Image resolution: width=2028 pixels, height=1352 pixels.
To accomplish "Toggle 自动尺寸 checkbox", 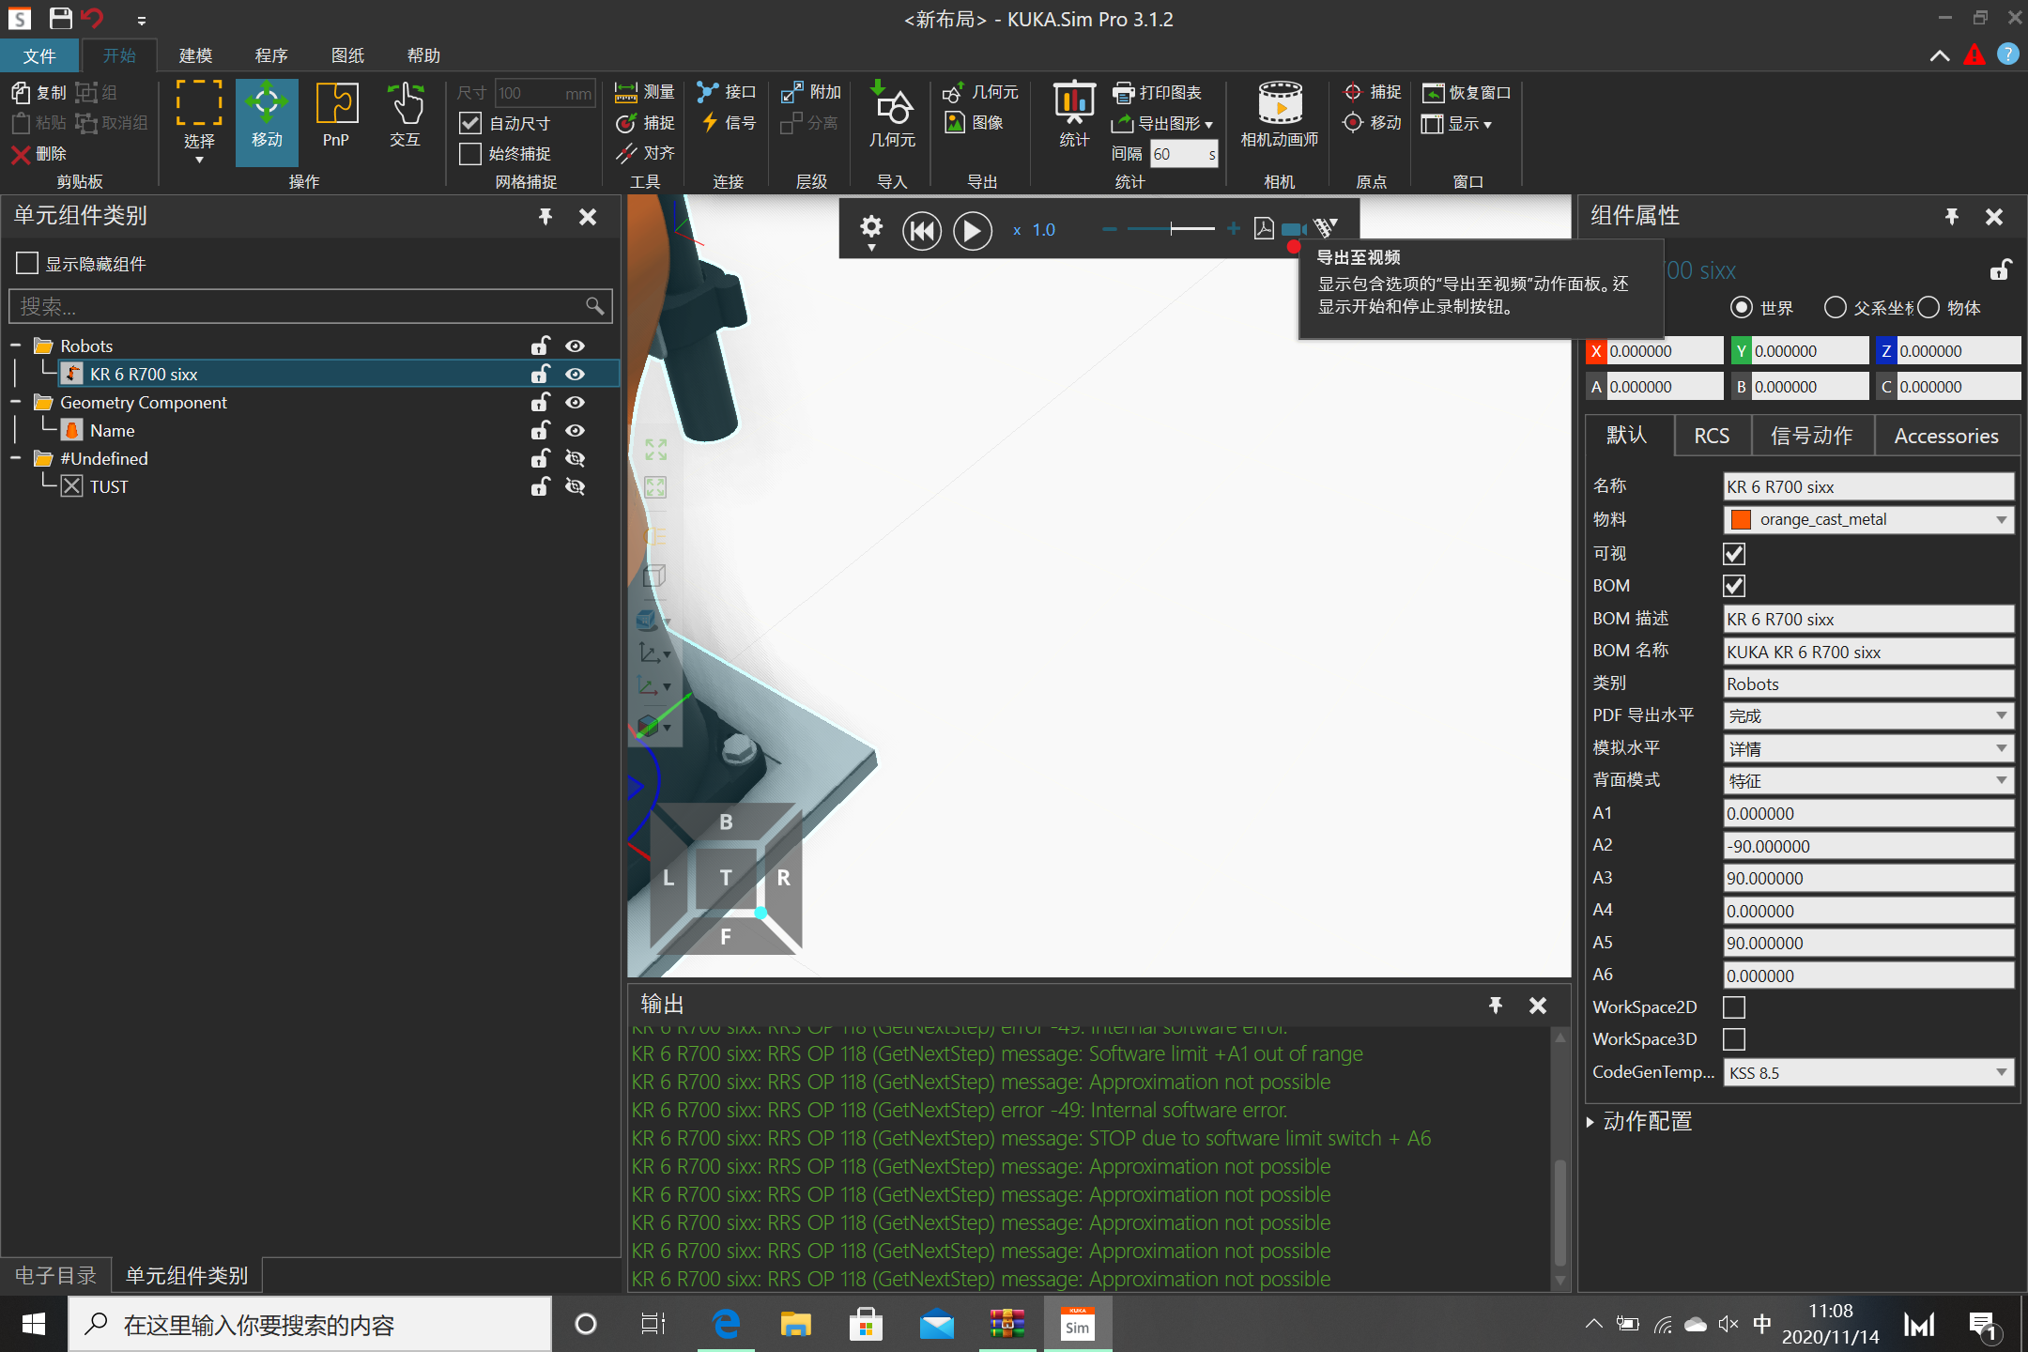I will [x=470, y=123].
